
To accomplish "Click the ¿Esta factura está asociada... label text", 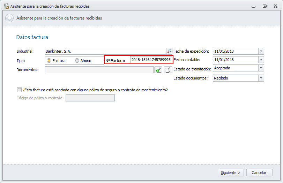I will coord(95,90).
